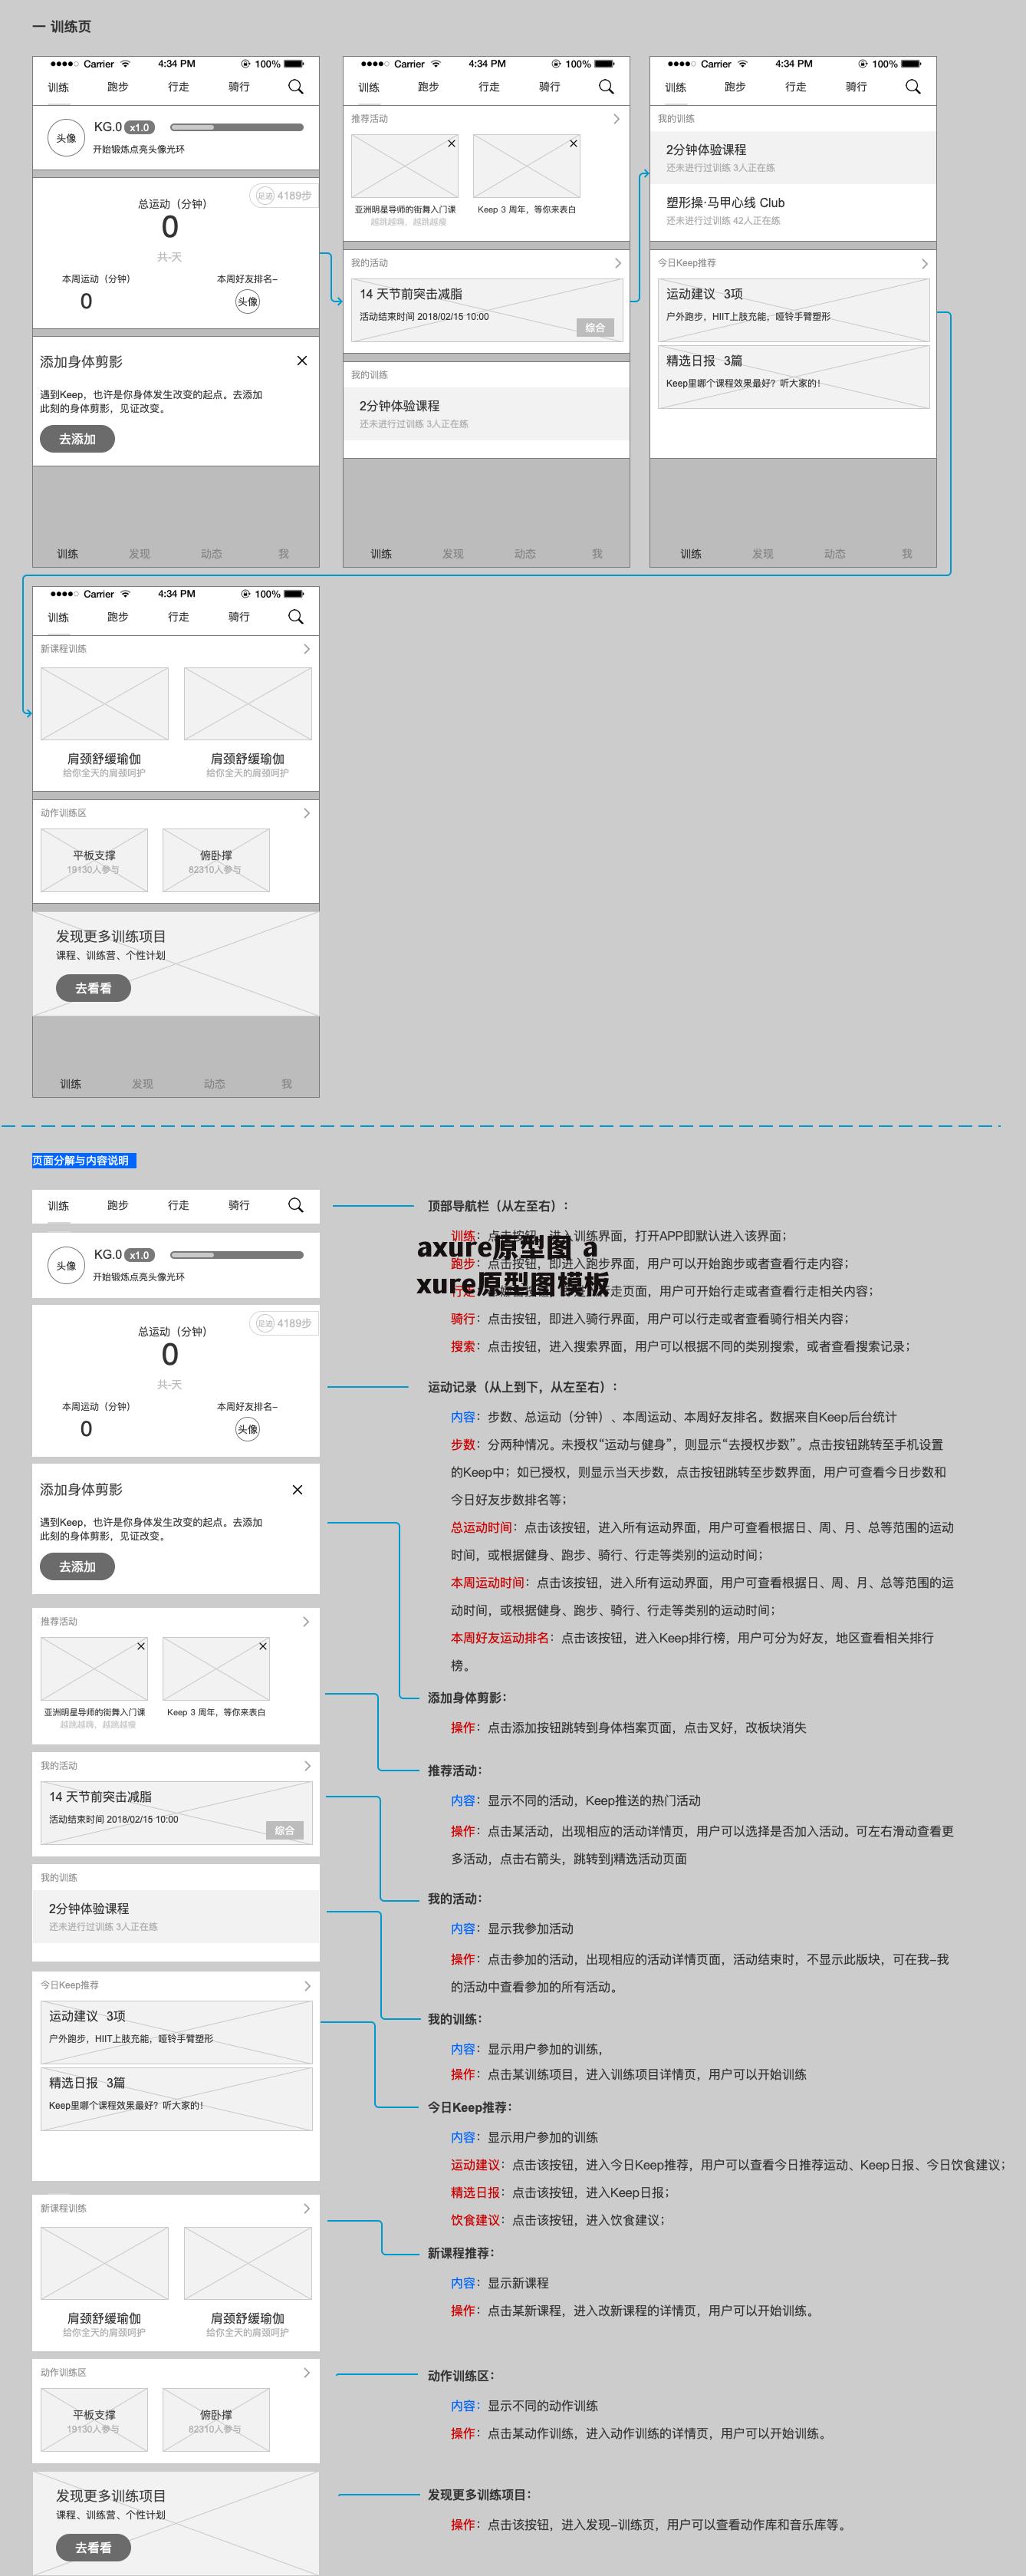Expand 新课程训练 chevron in phone mockup
Screen dimensions: 1026x2576
click(x=306, y=649)
